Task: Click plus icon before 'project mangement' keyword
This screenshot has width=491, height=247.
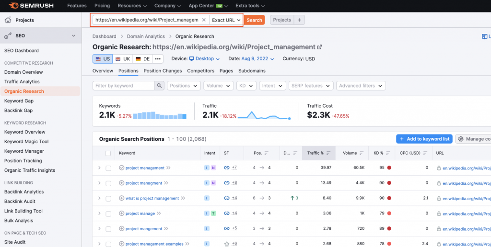Action: click(x=122, y=228)
